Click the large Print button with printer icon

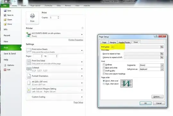[x=32, y=18]
